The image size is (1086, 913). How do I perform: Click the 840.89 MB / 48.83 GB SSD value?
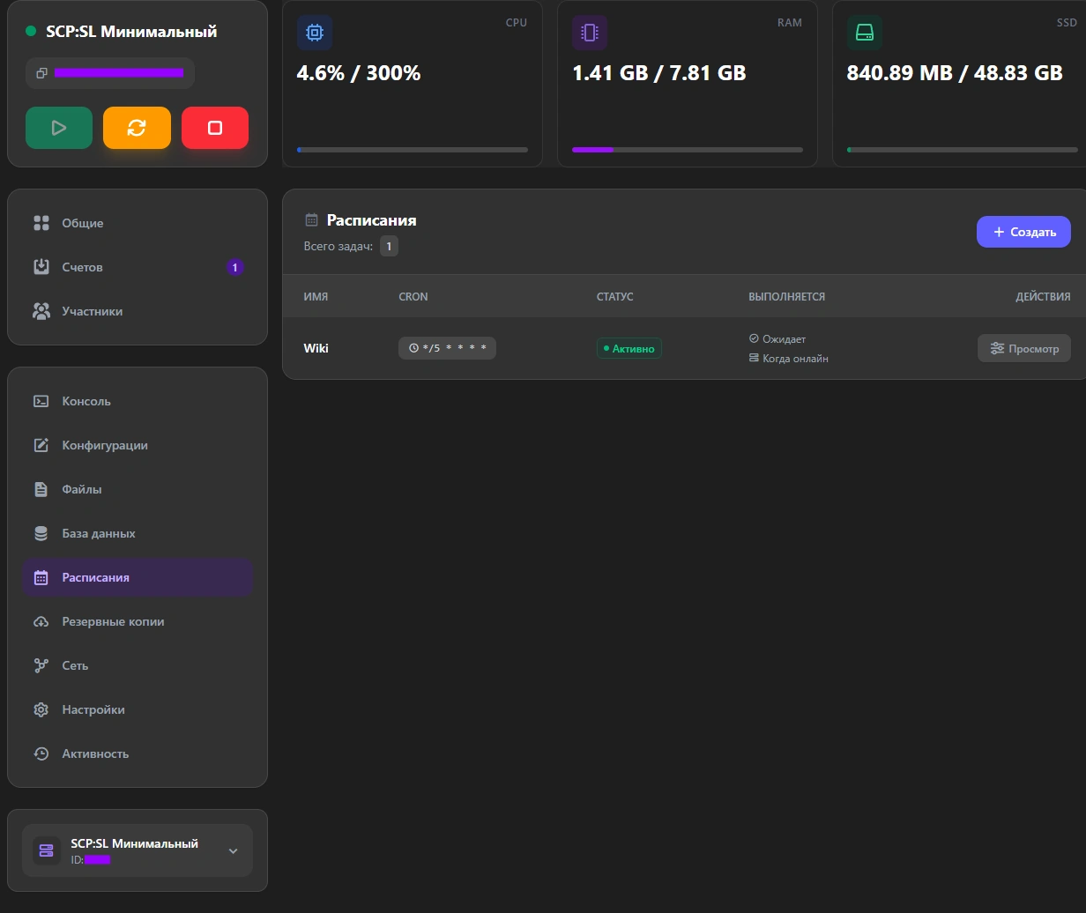(955, 73)
